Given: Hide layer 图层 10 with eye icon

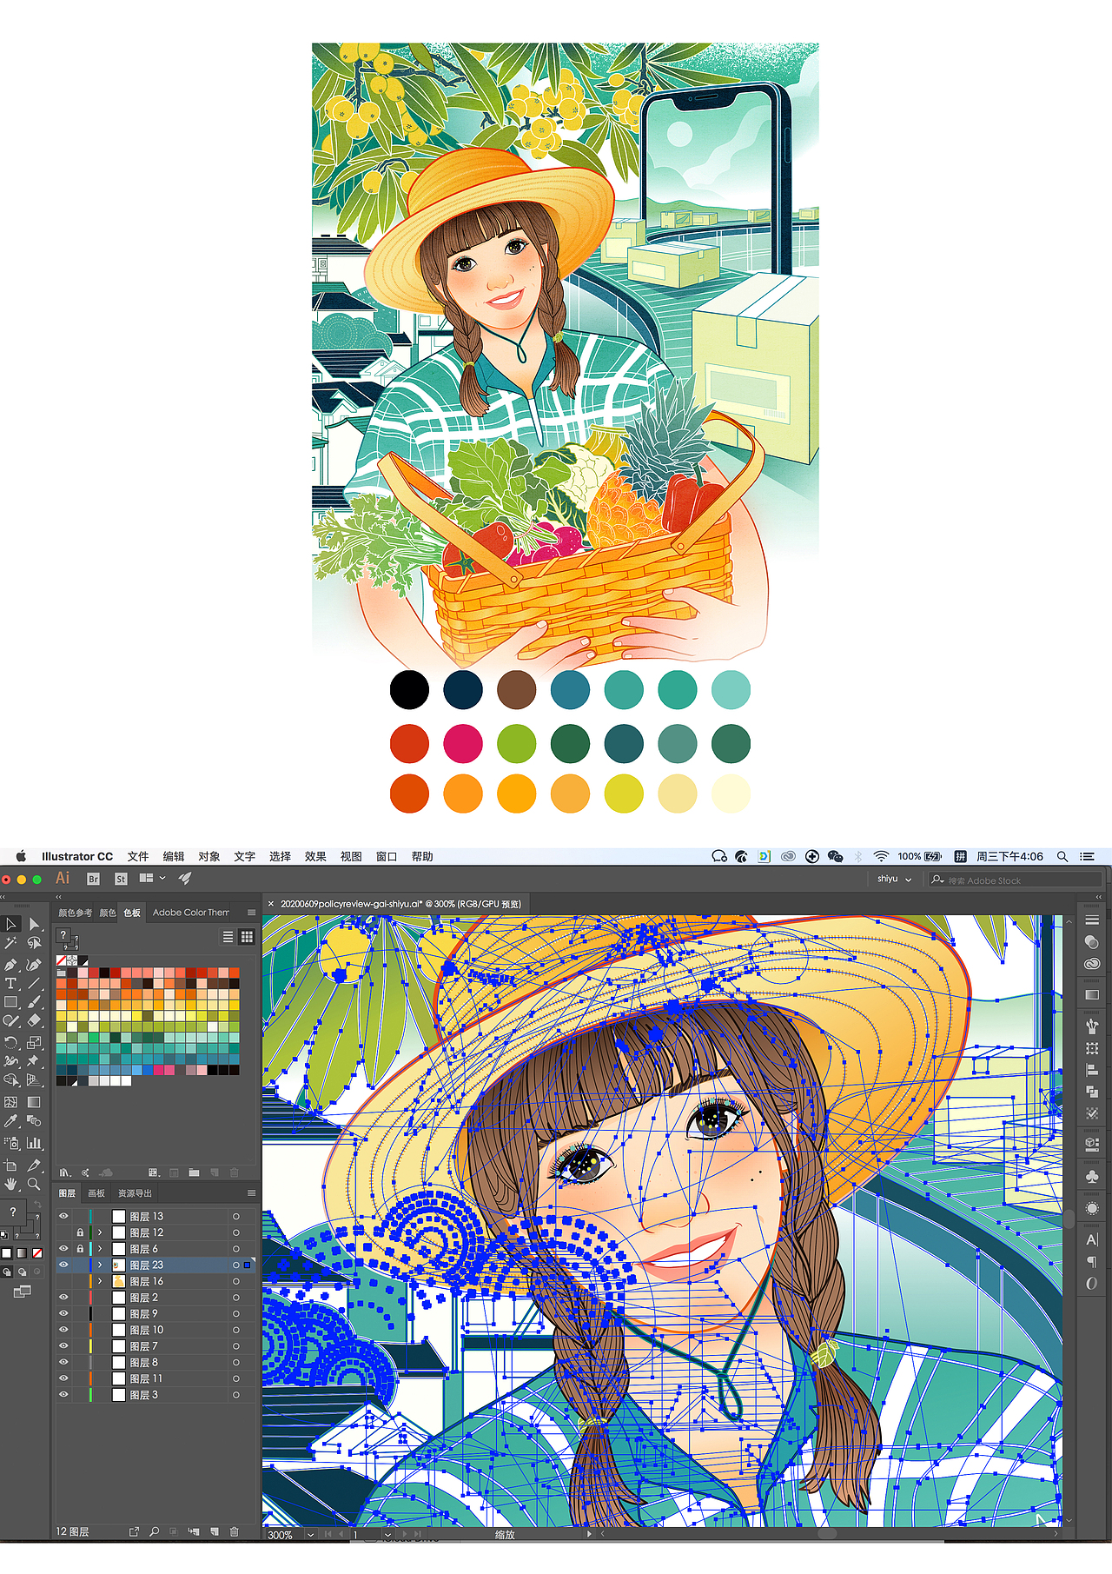Looking at the screenshot, I should click(x=63, y=1330).
